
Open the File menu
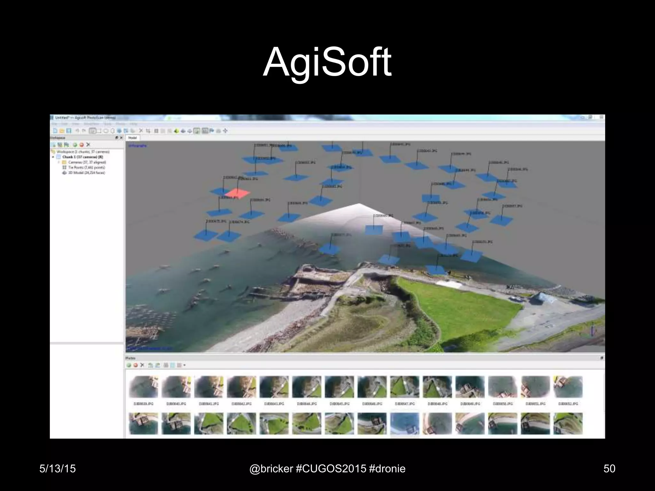point(54,124)
